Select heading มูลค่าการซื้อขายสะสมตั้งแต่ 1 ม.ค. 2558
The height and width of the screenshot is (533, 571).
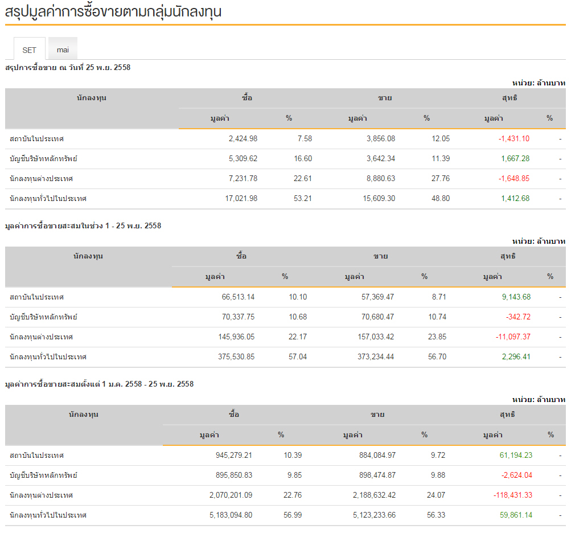[73, 384]
